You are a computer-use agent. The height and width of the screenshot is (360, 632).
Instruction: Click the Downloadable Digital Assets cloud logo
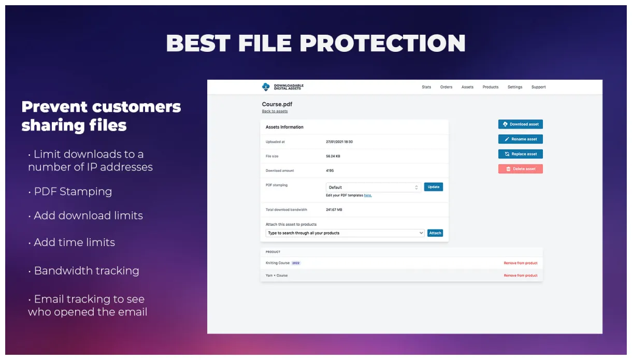click(266, 87)
